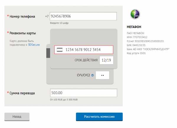Click the transfer amount field 500.00
Screen dimensions: 177x128
coord(83,93)
